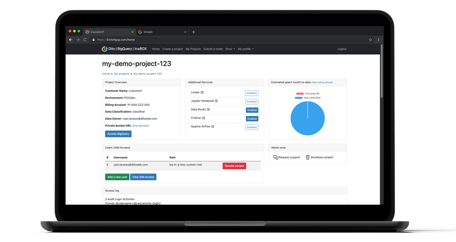Click Customer Name customer1 text
Image resolution: width=456 pixels, height=242 pixels.
click(124, 91)
